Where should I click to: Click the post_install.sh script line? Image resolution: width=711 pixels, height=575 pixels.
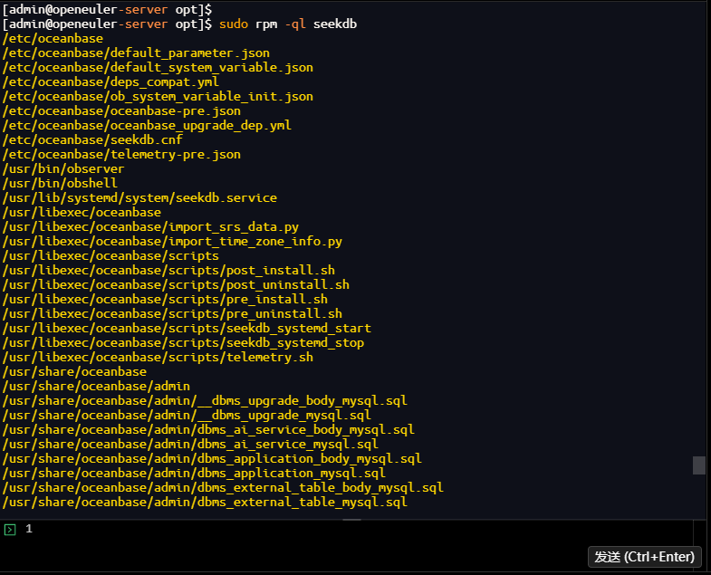point(168,270)
